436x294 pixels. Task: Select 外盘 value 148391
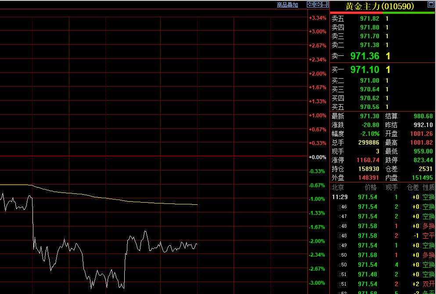click(x=369, y=178)
